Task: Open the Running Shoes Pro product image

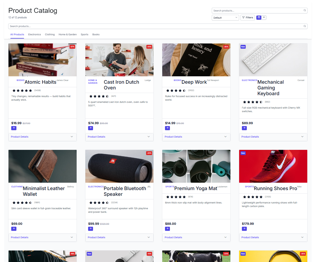Action: pyautogui.click(x=273, y=166)
